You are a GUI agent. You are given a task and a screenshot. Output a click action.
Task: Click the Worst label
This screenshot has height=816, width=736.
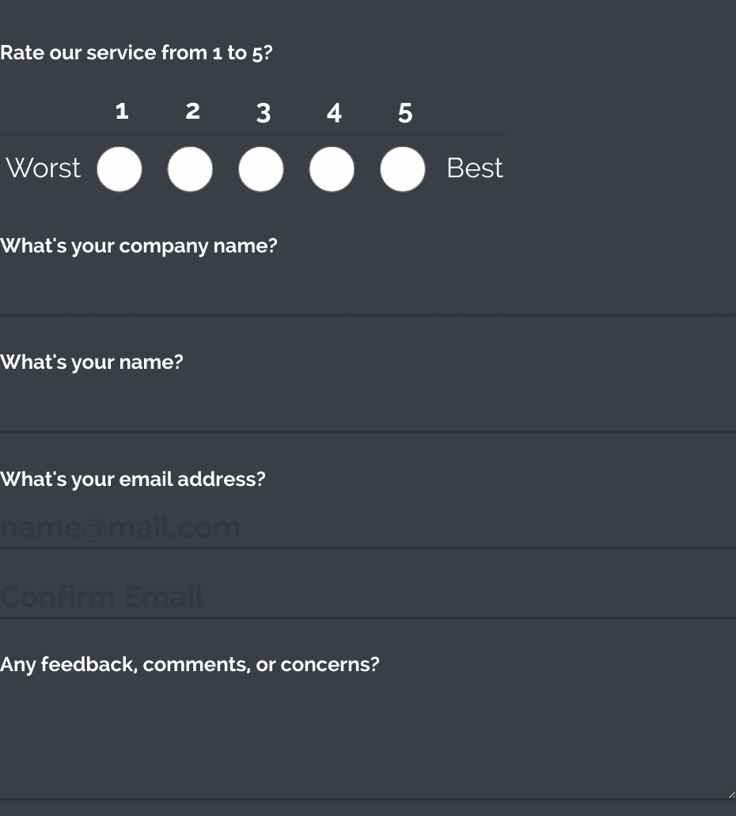tap(44, 169)
